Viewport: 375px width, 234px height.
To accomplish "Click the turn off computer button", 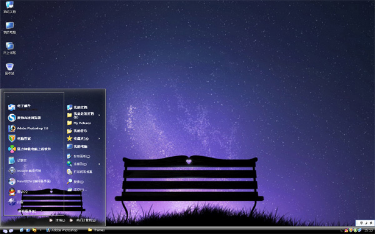I will point(82,220).
